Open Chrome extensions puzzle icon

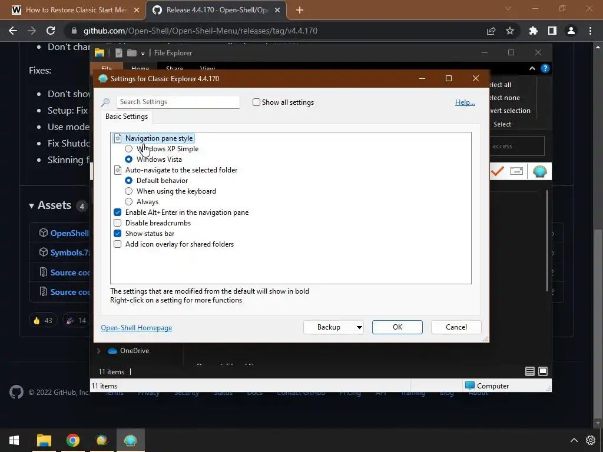[x=534, y=31]
